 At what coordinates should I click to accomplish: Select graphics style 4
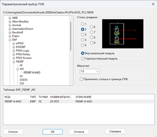pyautogui.click(x=83, y=40)
